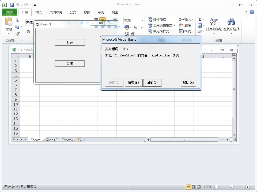Click the zoom slider handle

232,187
